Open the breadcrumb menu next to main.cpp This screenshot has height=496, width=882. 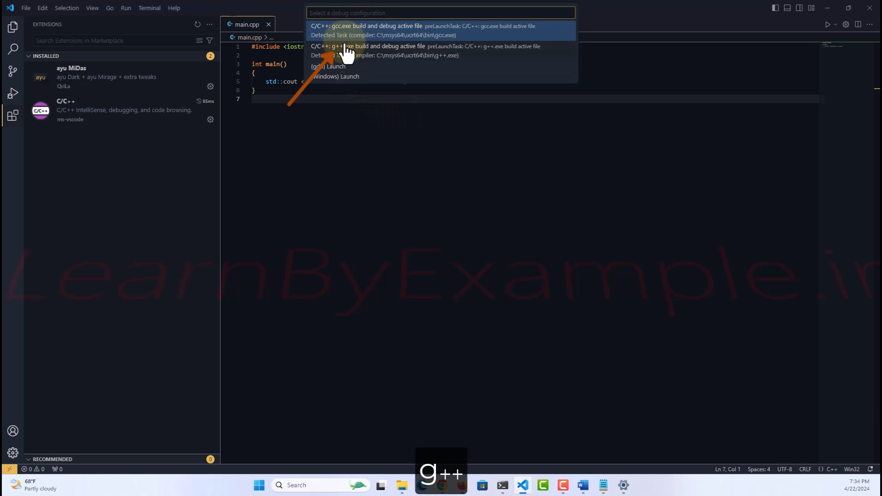(270, 37)
